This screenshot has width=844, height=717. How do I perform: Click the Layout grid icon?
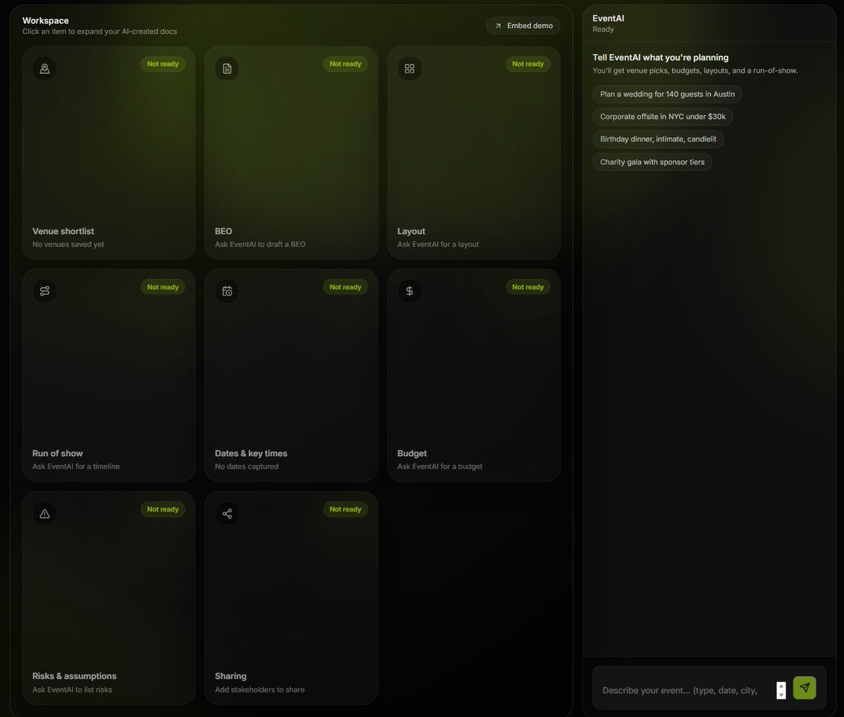click(409, 68)
